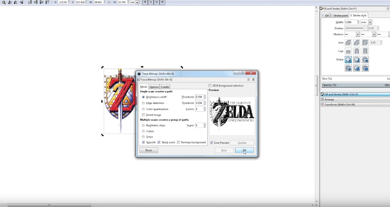The height and width of the screenshot is (207, 390).
Task: Select Color quantization radio button
Action: coord(144,109)
